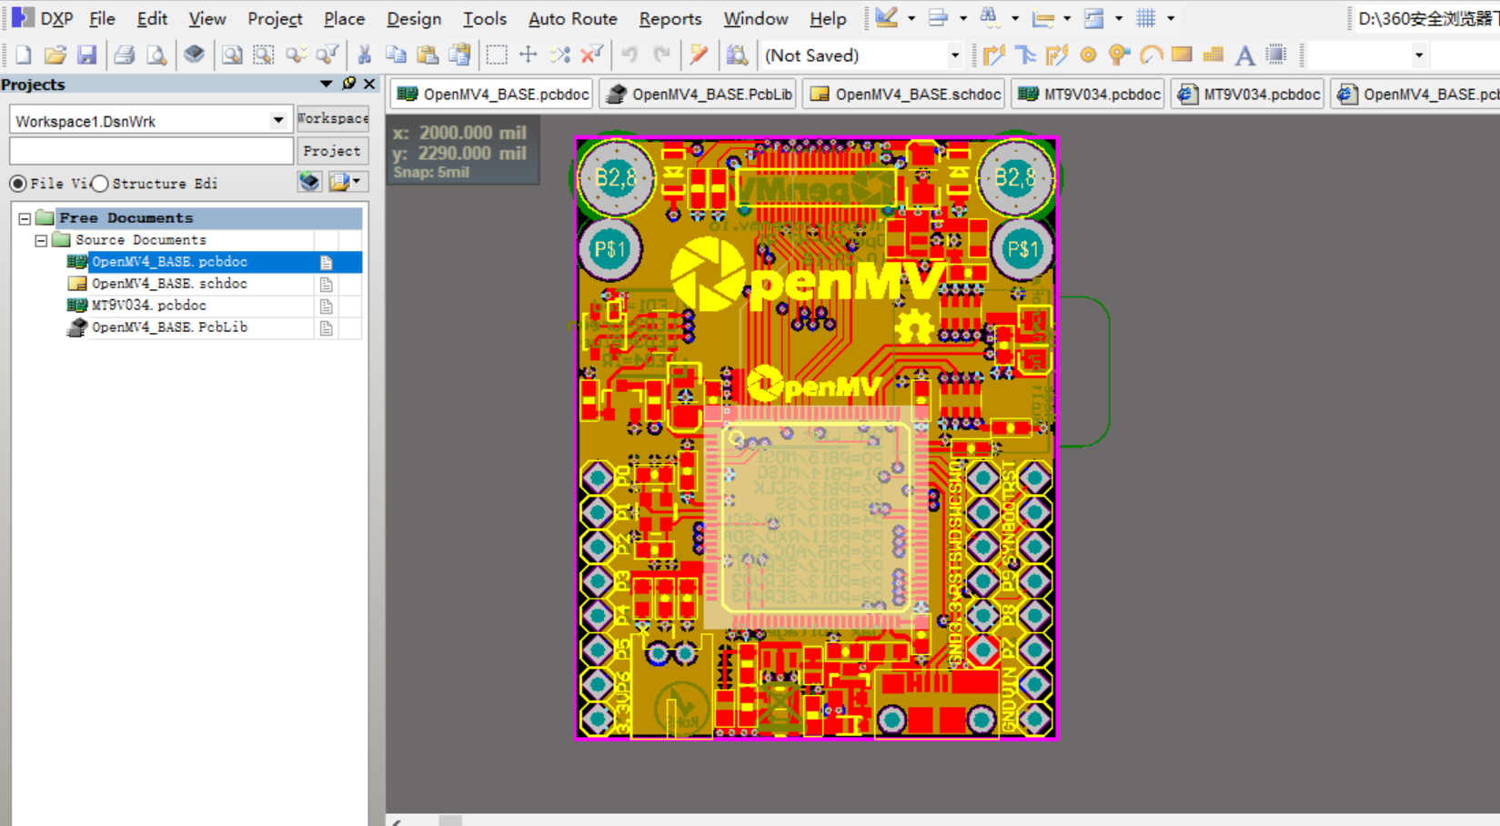This screenshot has height=826, width=1500.
Task: Open the Reports menu
Action: pos(670,18)
